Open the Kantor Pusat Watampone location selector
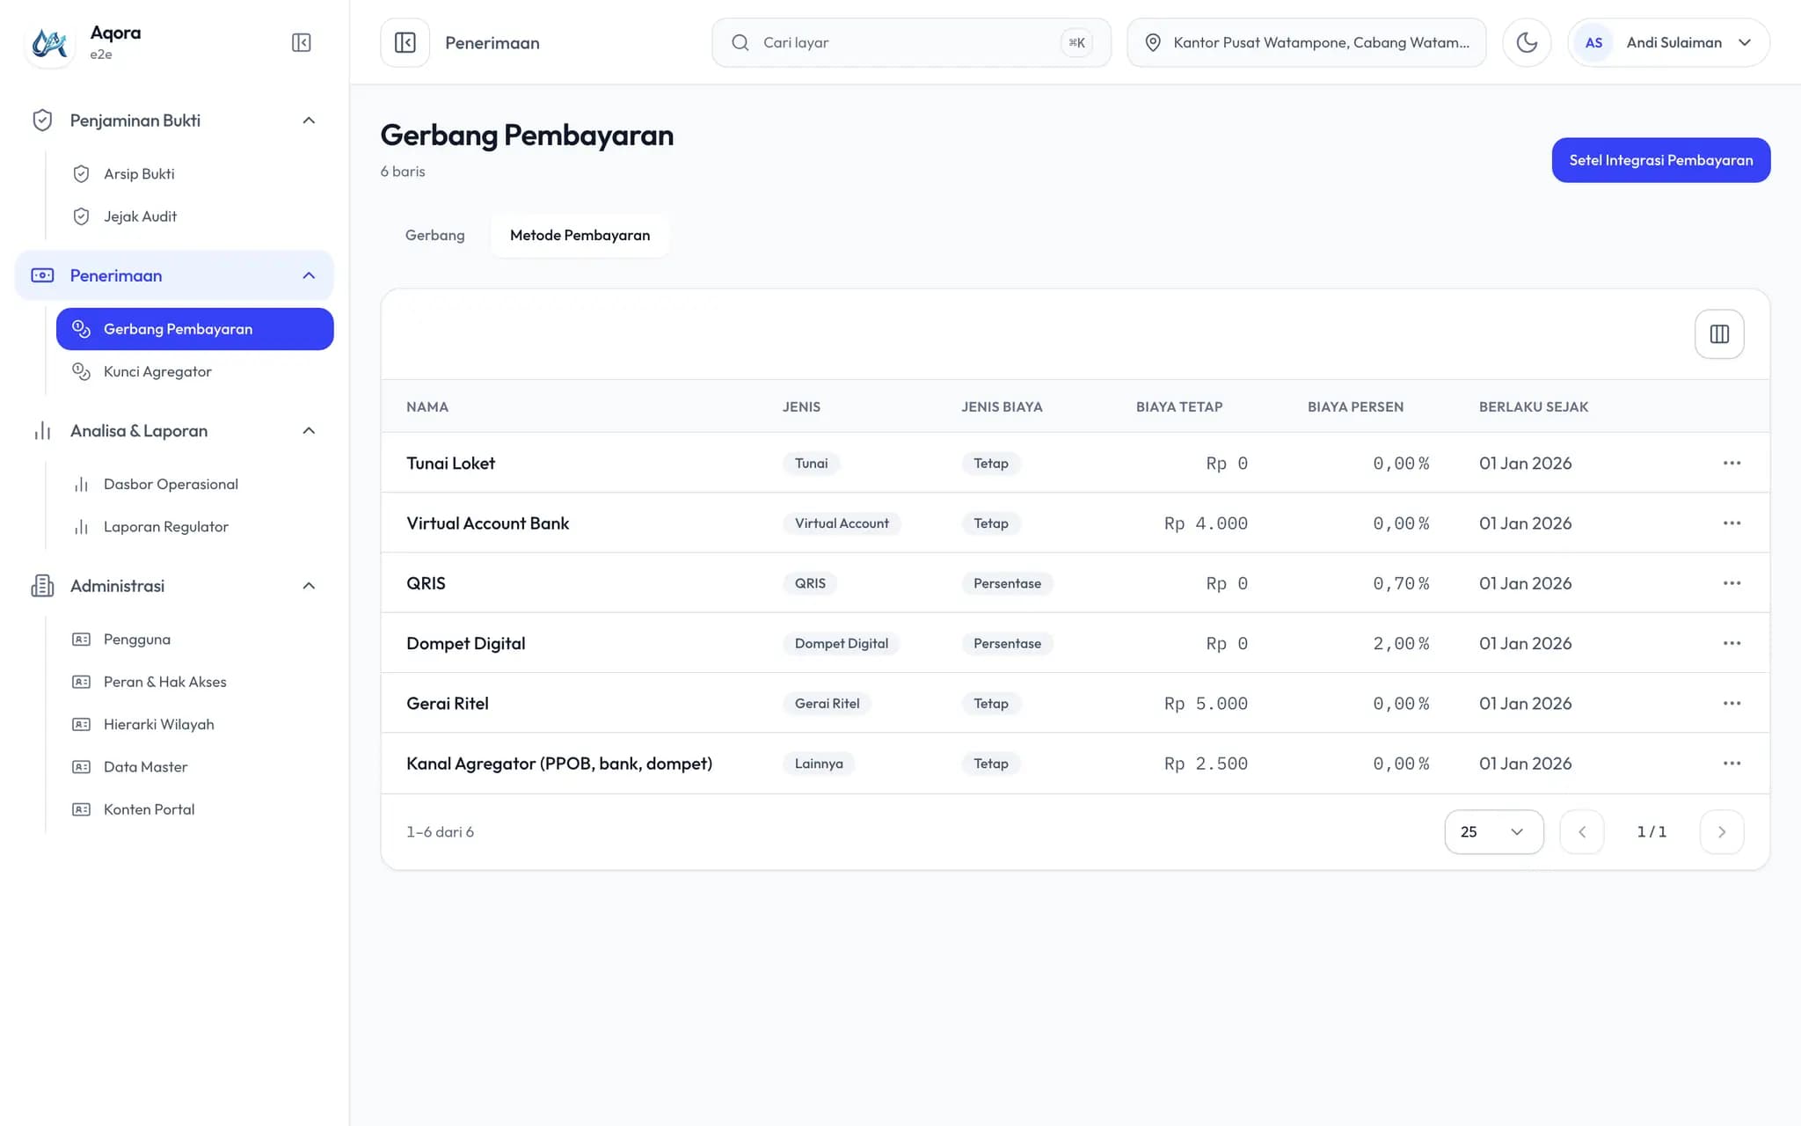Screen dimensions: 1801x1126 click(1307, 42)
